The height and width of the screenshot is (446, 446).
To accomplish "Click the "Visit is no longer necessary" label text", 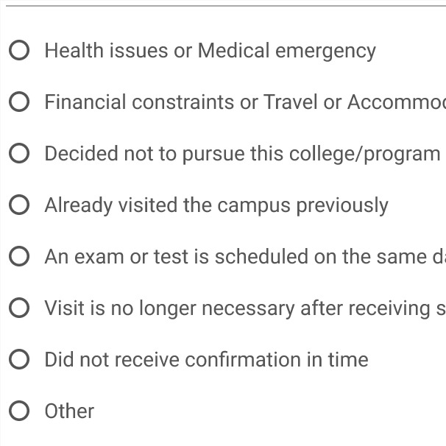I will coord(244,308).
